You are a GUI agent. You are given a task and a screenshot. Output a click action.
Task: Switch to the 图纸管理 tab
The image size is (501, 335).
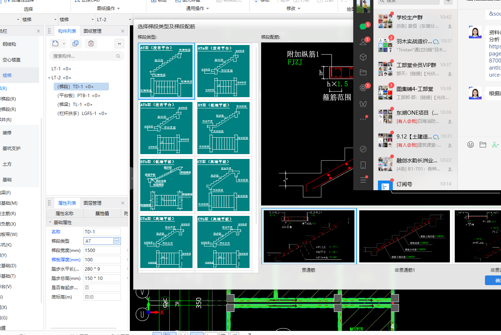click(x=93, y=31)
